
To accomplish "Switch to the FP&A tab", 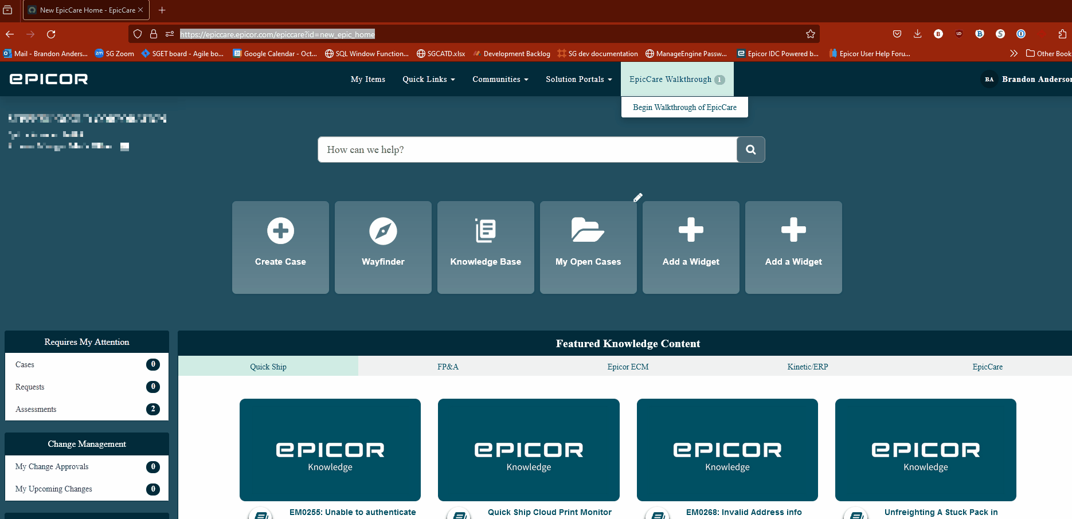I will (448, 367).
